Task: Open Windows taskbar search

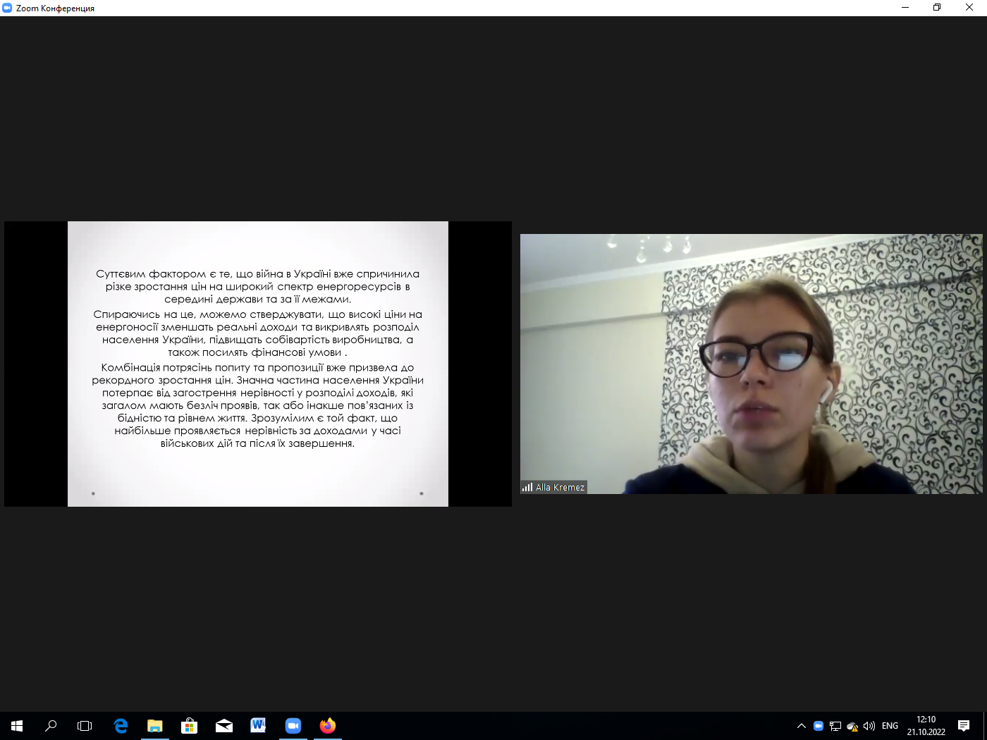Action: 51,726
